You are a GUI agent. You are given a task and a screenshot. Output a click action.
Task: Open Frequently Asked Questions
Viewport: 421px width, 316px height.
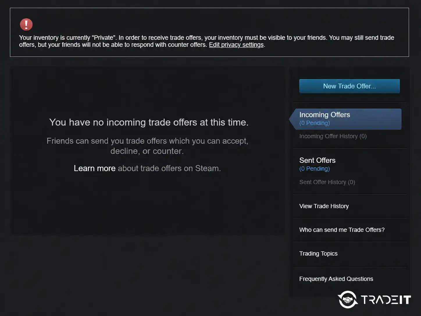[336, 279]
